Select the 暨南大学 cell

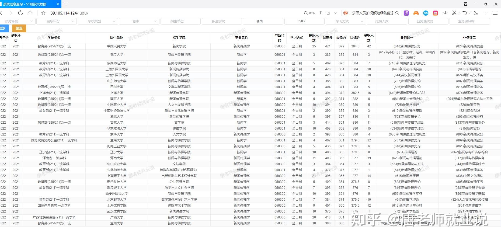(117, 140)
